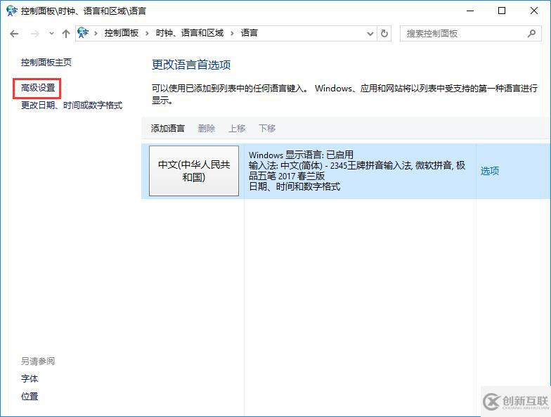Viewport: 551px width, 417px height.
Task: Open 高级设置 in the left pane
Action: pos(38,88)
